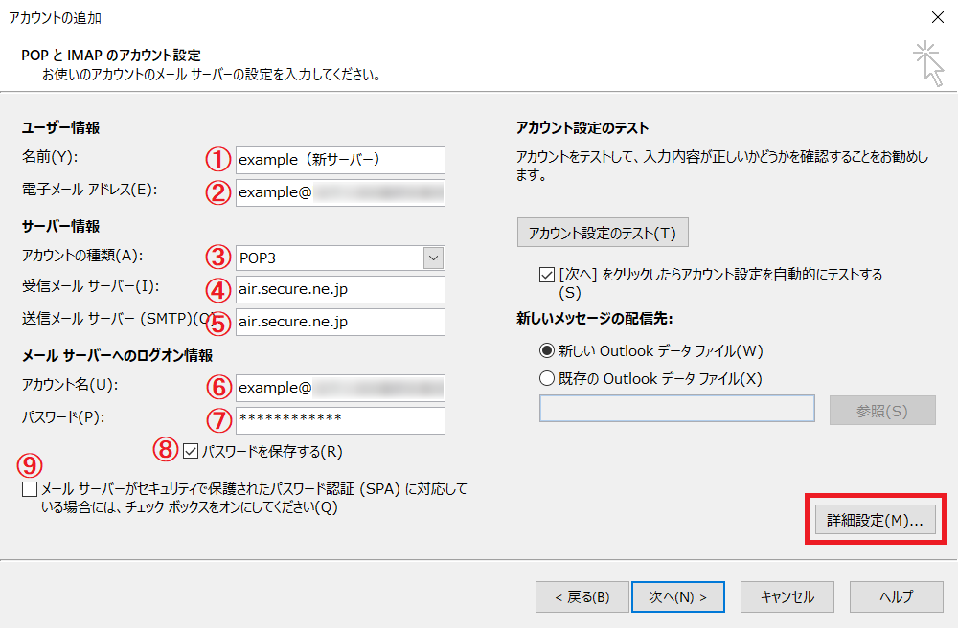The height and width of the screenshot is (628, 958).
Task: Click the < 戻る(B) back button
Action: (x=582, y=596)
